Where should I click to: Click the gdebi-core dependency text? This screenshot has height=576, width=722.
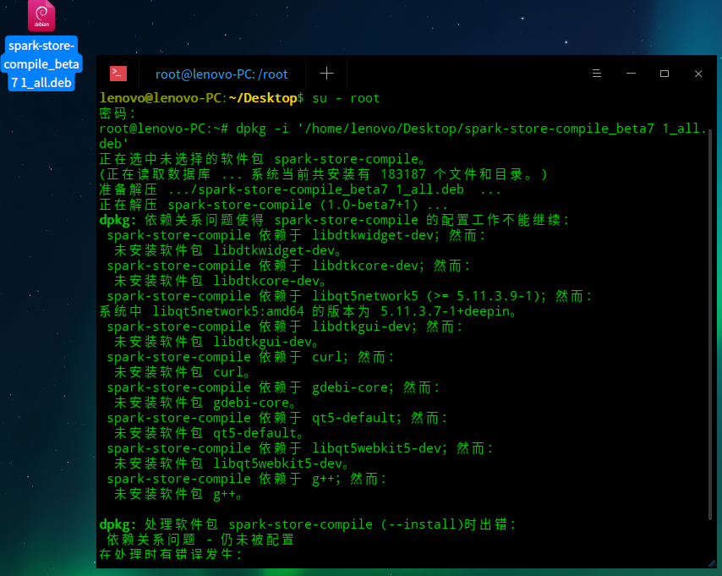(273, 387)
